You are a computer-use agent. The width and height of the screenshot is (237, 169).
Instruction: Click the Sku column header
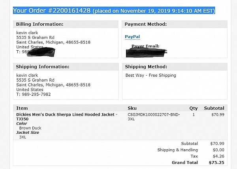click(132, 108)
